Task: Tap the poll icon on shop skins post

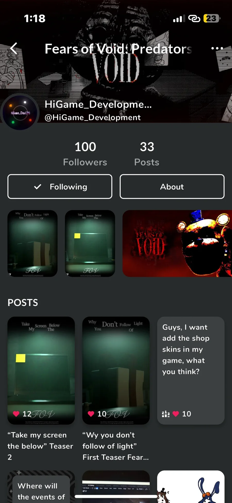Action: coord(165,414)
